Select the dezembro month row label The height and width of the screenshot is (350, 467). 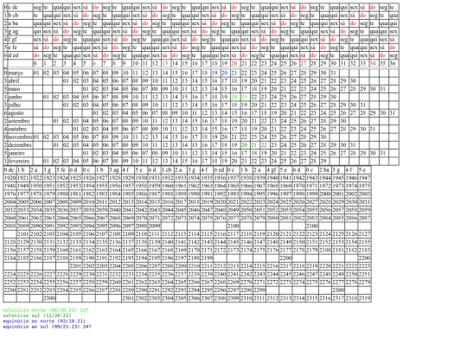click(x=20, y=145)
